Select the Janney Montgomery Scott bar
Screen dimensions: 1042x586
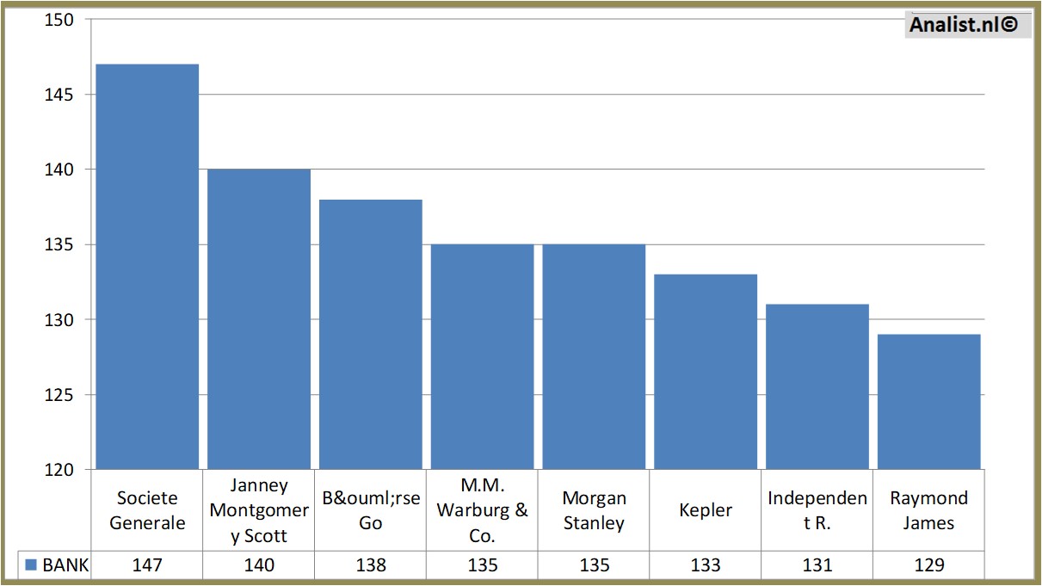[x=259, y=319]
